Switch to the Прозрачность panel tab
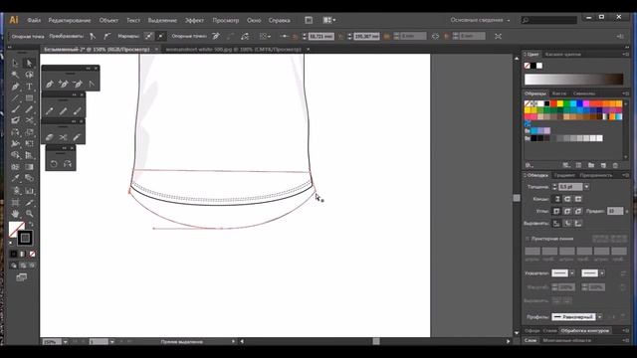This screenshot has height=358, width=637. 595,175
